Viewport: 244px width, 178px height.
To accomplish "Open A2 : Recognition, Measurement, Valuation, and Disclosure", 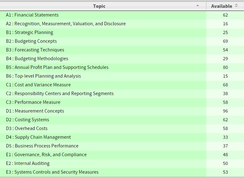I will [x=66, y=24].
